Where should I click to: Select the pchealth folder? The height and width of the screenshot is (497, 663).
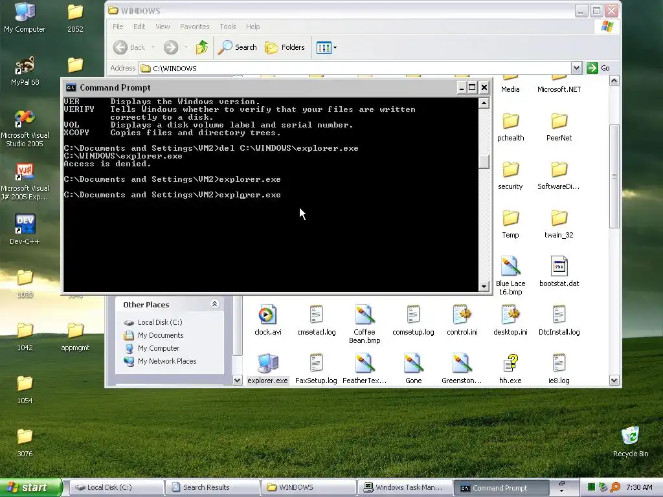[510, 127]
